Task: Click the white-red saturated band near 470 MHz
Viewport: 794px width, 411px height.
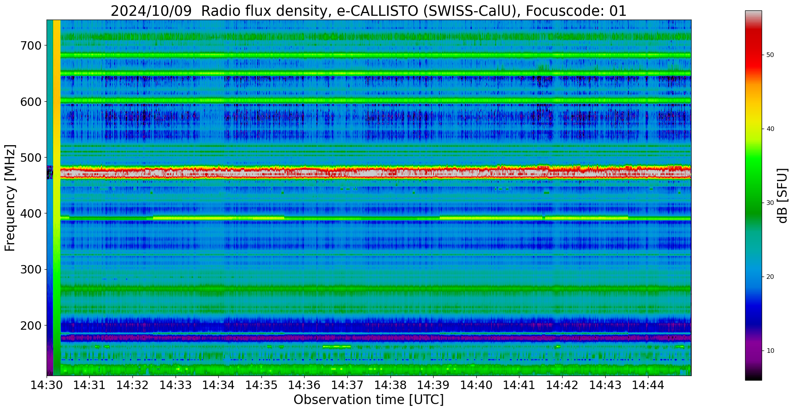Action: pos(375,173)
